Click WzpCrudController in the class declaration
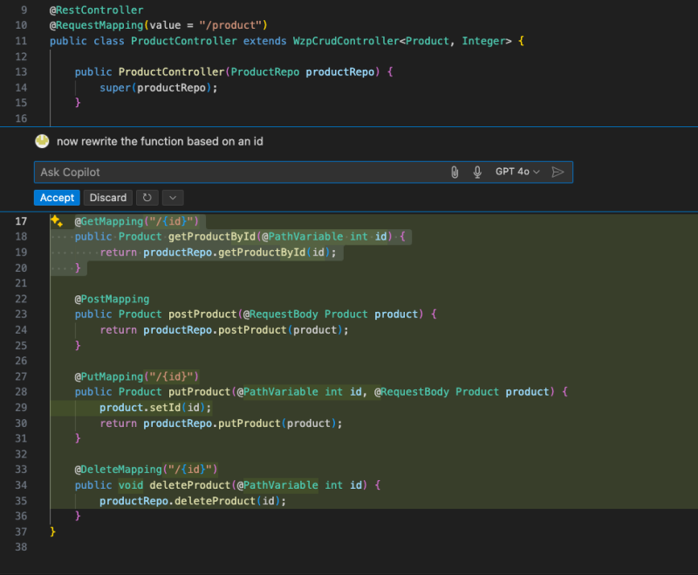Viewport: 698px width, 575px height. (345, 41)
